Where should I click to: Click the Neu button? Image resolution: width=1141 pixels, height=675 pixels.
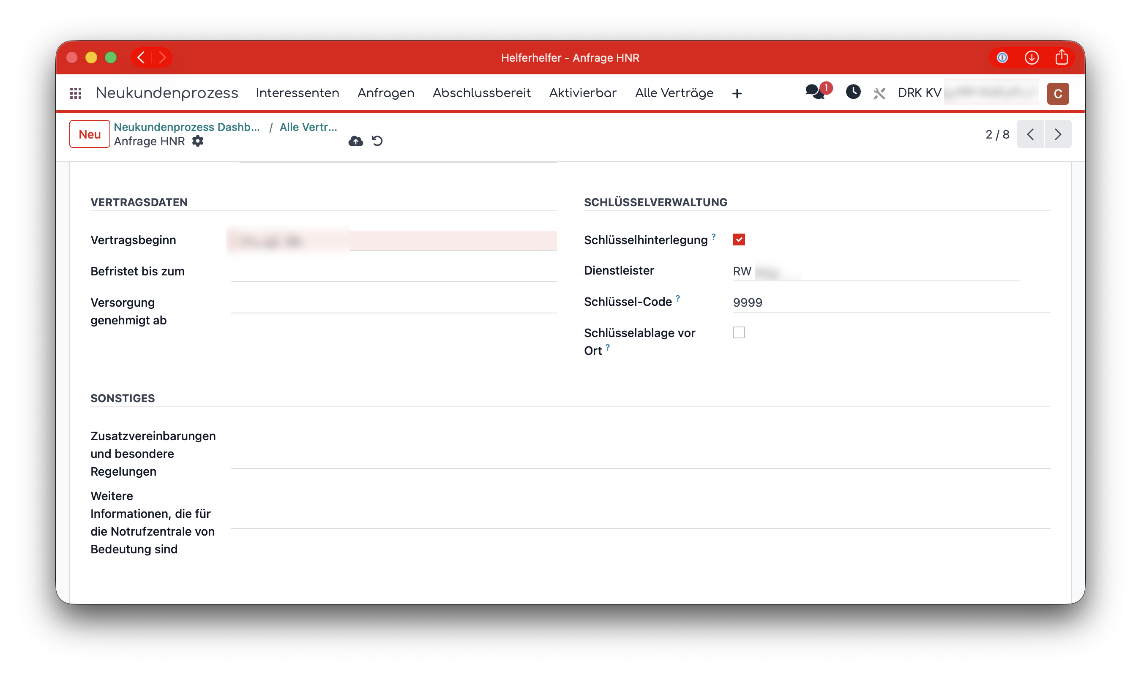point(90,134)
